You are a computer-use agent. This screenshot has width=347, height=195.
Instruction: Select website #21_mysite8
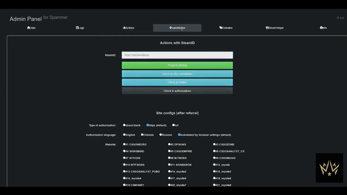(214, 185)
